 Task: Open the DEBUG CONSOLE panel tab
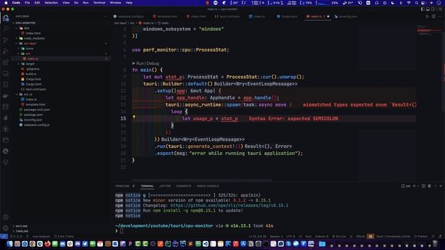pos(208,186)
